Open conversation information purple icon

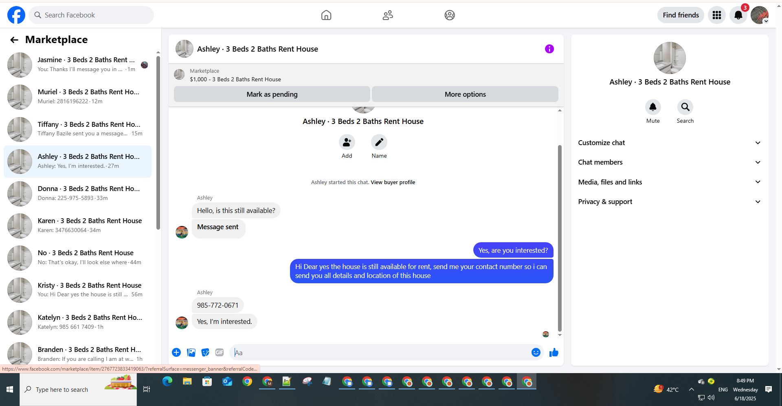549,49
